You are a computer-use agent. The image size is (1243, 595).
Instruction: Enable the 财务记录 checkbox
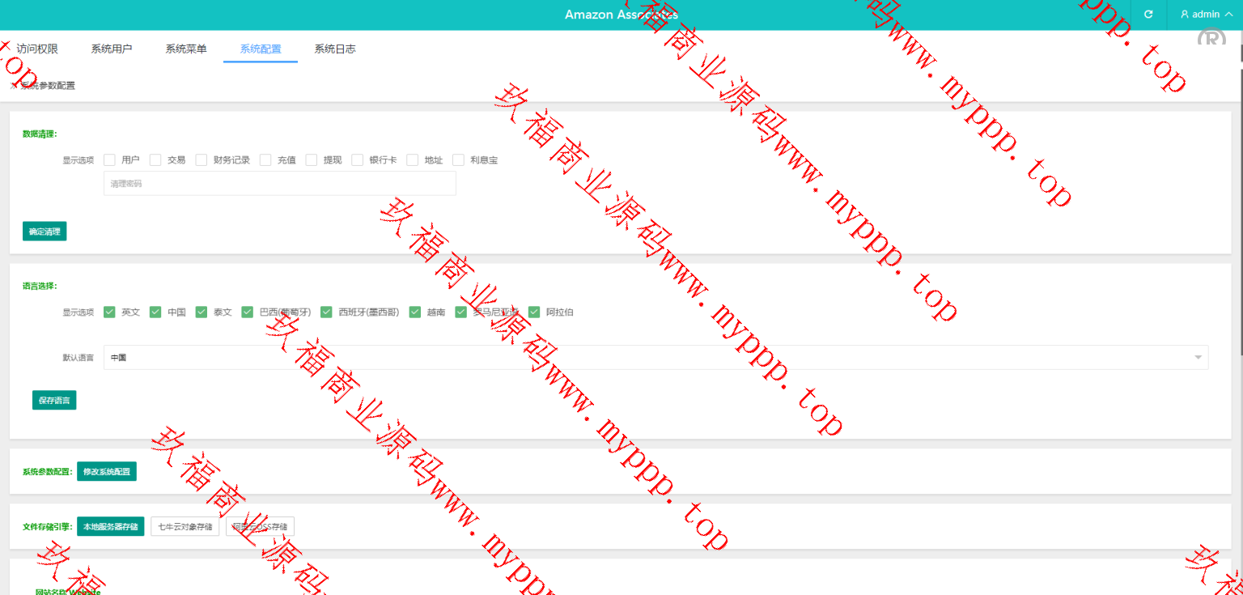[x=202, y=160]
